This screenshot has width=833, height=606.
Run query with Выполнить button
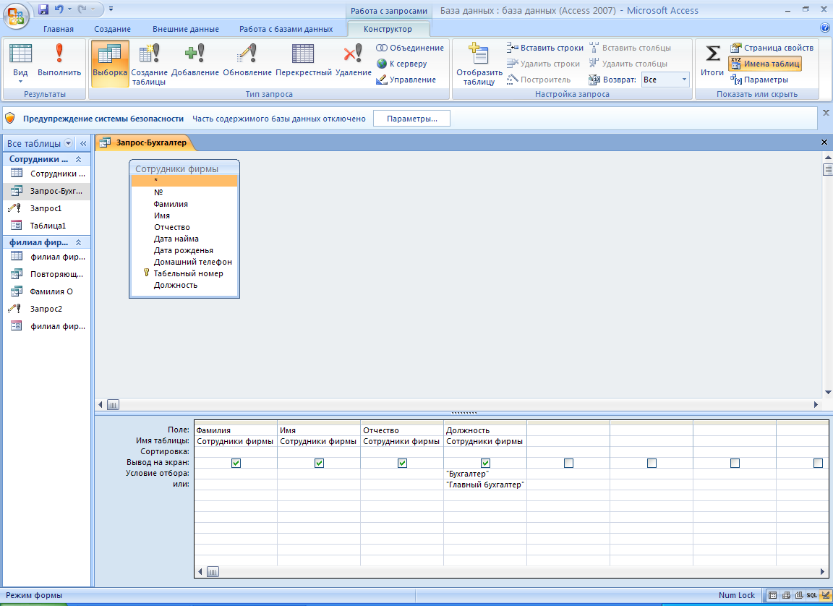click(59, 61)
